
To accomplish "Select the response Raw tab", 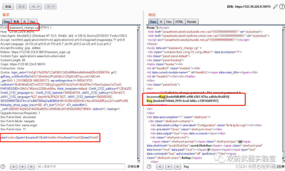I will (153, 22).
